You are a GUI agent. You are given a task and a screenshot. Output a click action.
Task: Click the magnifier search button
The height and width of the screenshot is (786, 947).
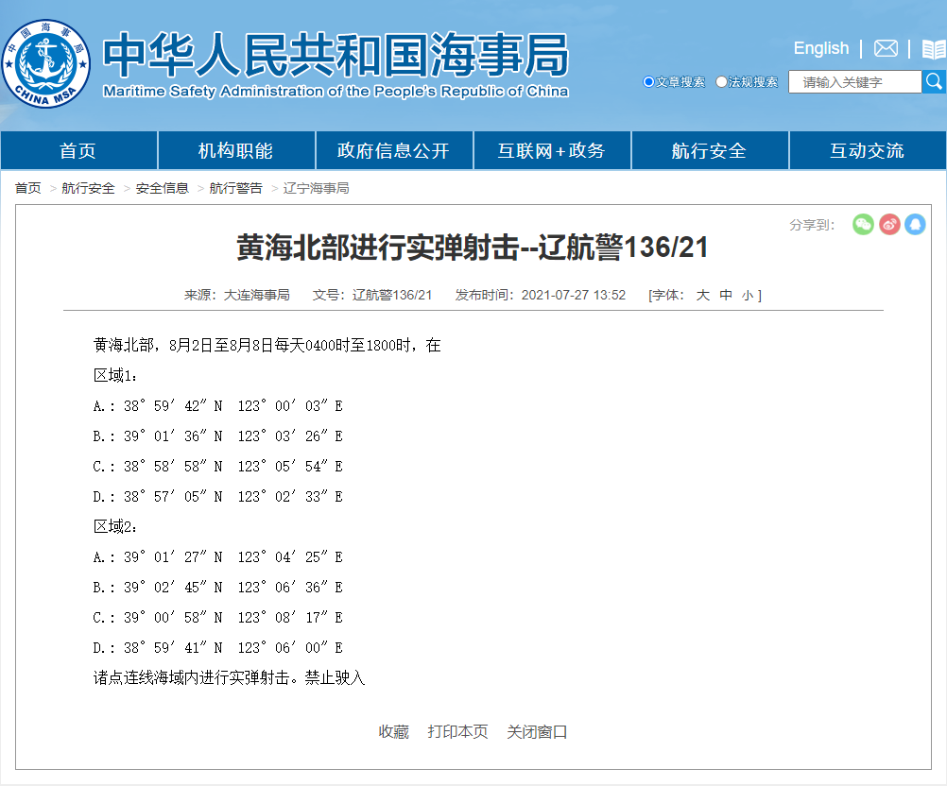(934, 81)
